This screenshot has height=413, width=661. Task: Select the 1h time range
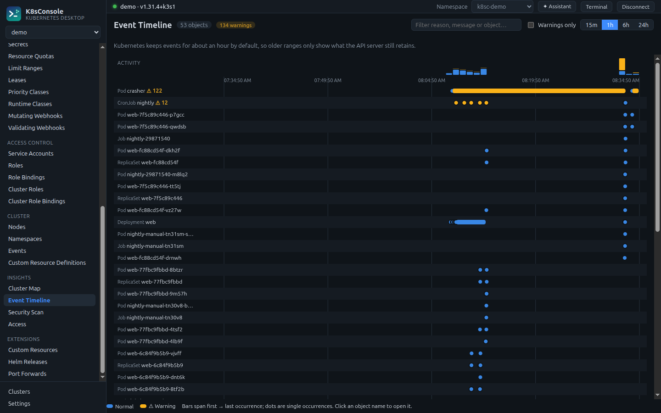pos(610,25)
